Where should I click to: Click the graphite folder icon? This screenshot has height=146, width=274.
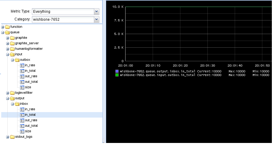12,38
